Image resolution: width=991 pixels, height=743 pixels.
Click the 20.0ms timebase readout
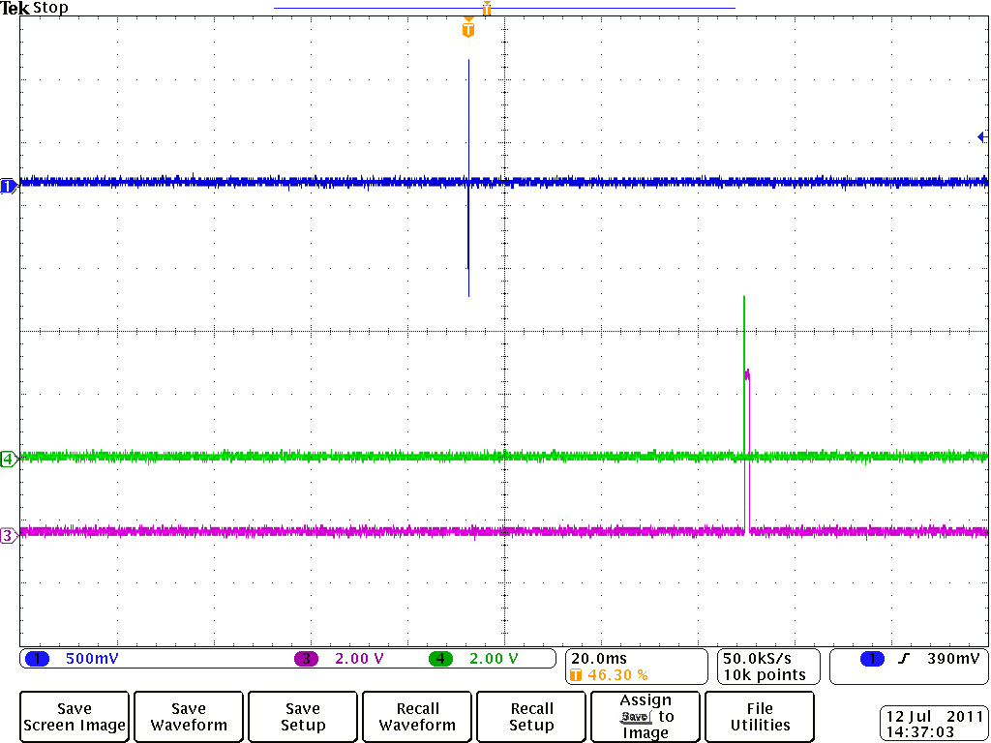click(x=599, y=659)
